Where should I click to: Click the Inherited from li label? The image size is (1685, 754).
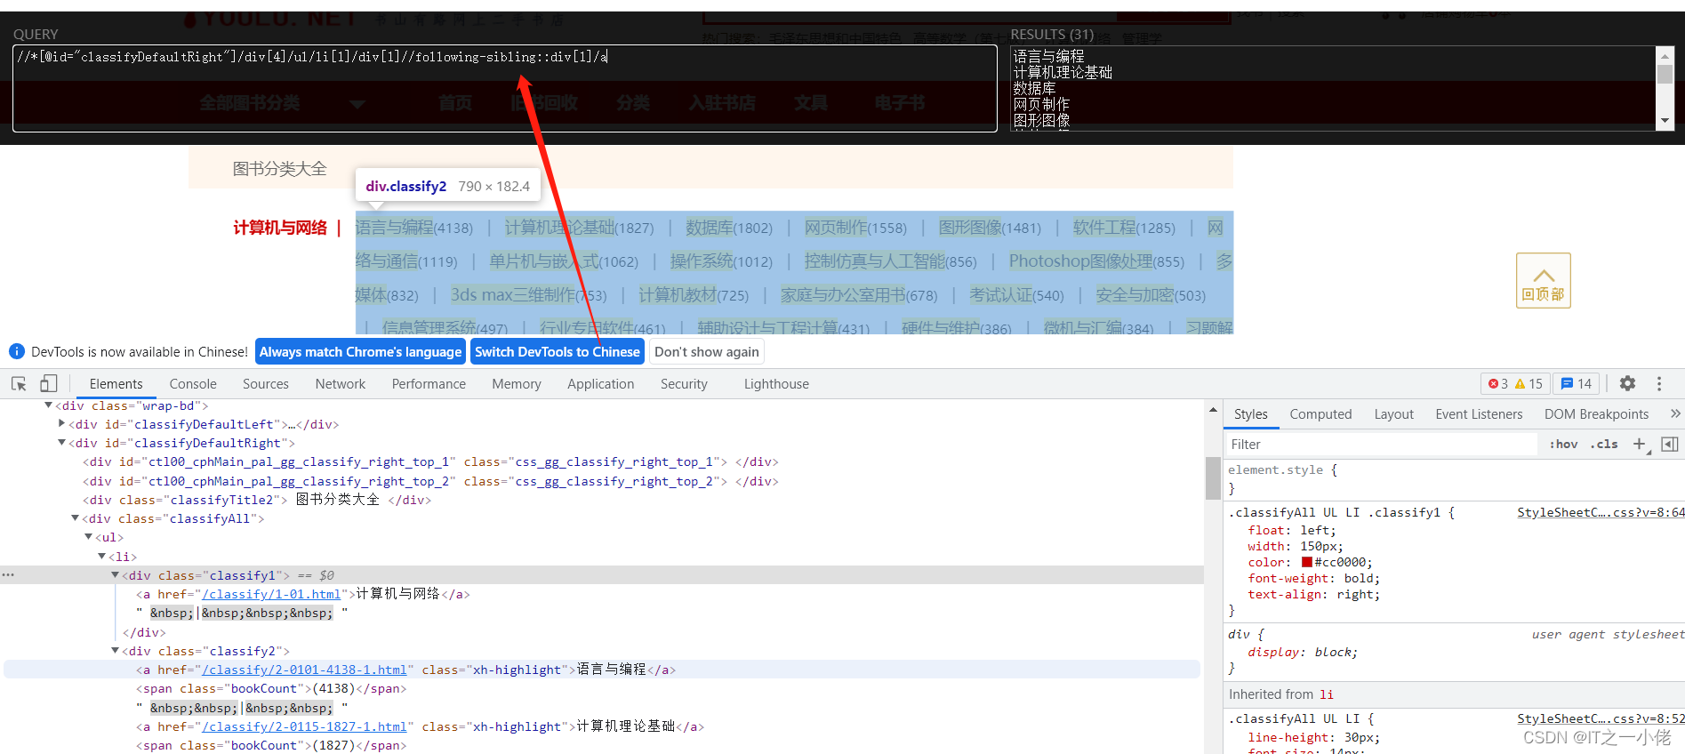[1280, 694]
